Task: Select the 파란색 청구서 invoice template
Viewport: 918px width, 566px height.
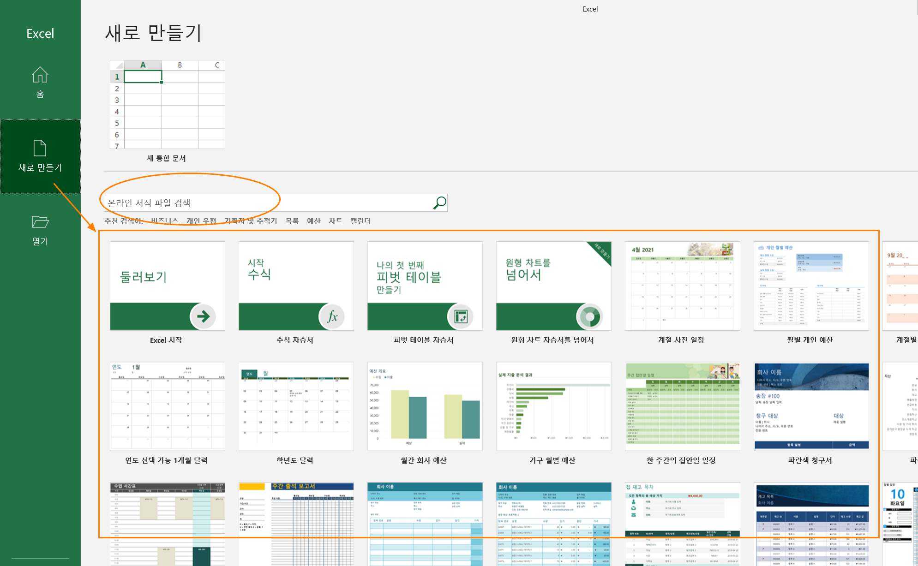Action: (811, 406)
